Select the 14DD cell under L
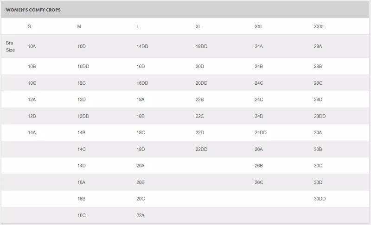 (142, 46)
